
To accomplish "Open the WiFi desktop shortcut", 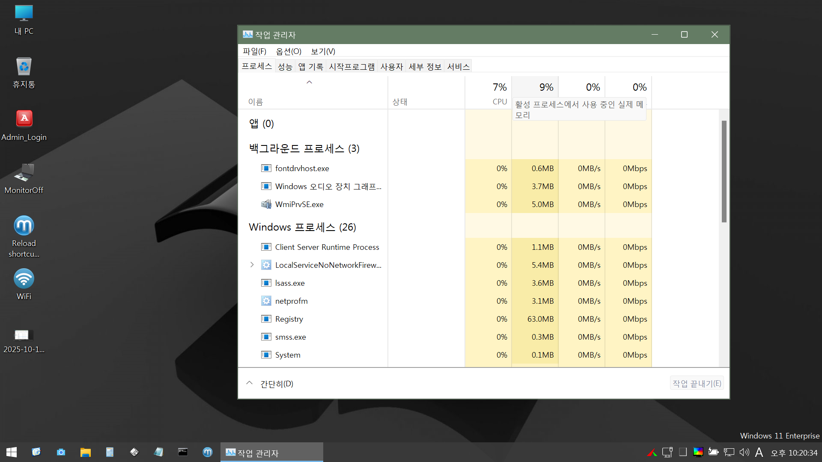I will coord(24,279).
